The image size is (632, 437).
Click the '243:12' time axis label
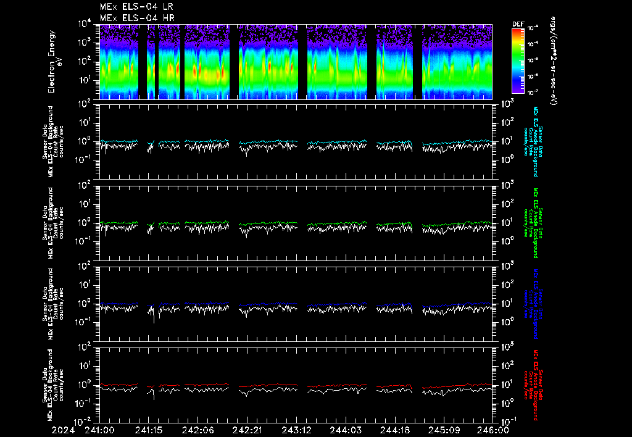tap(296, 431)
